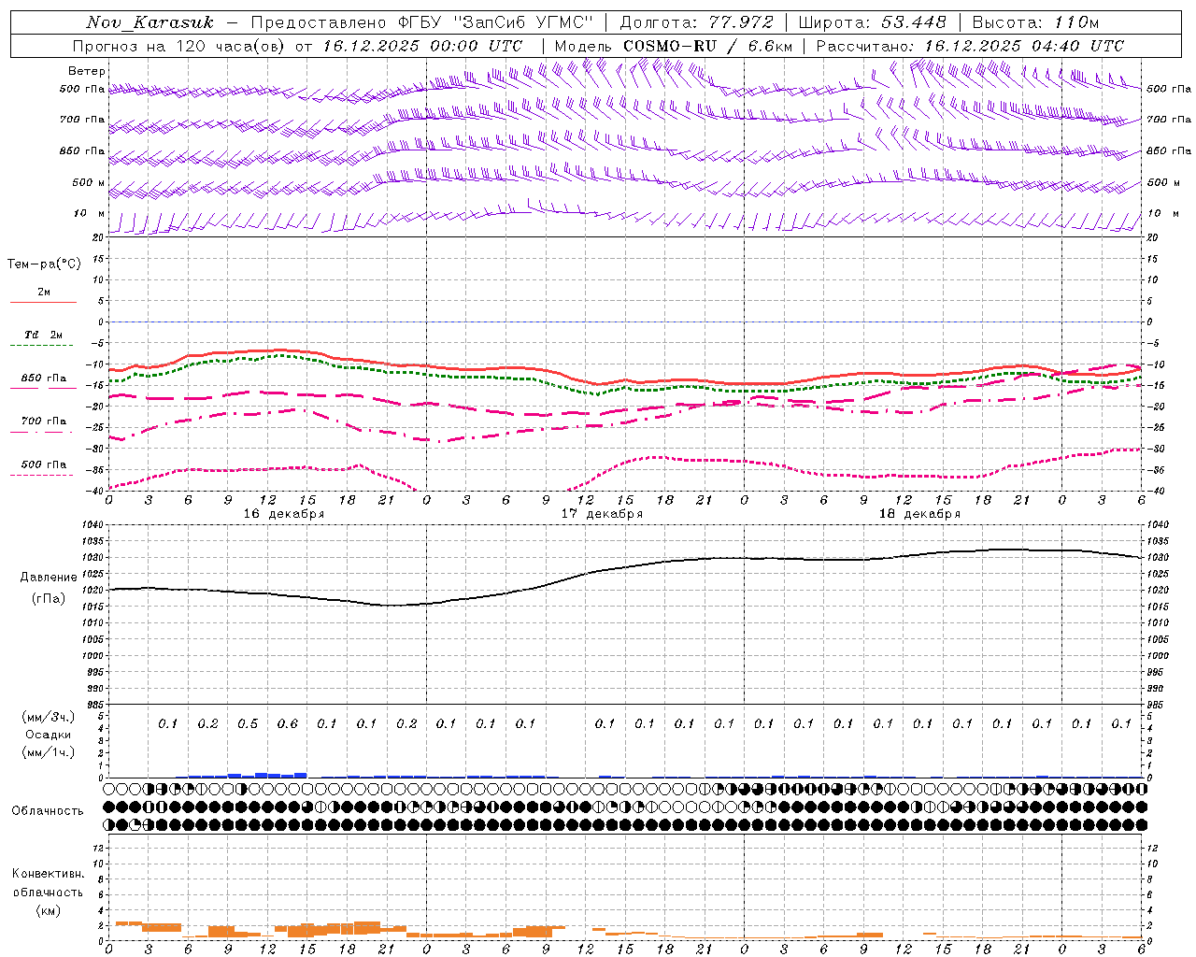Select the Модель COSMO-RU / 6.6км text

tap(674, 46)
